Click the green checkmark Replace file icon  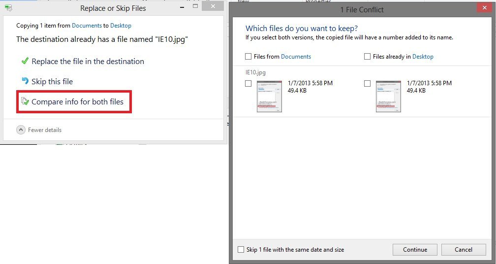point(25,61)
